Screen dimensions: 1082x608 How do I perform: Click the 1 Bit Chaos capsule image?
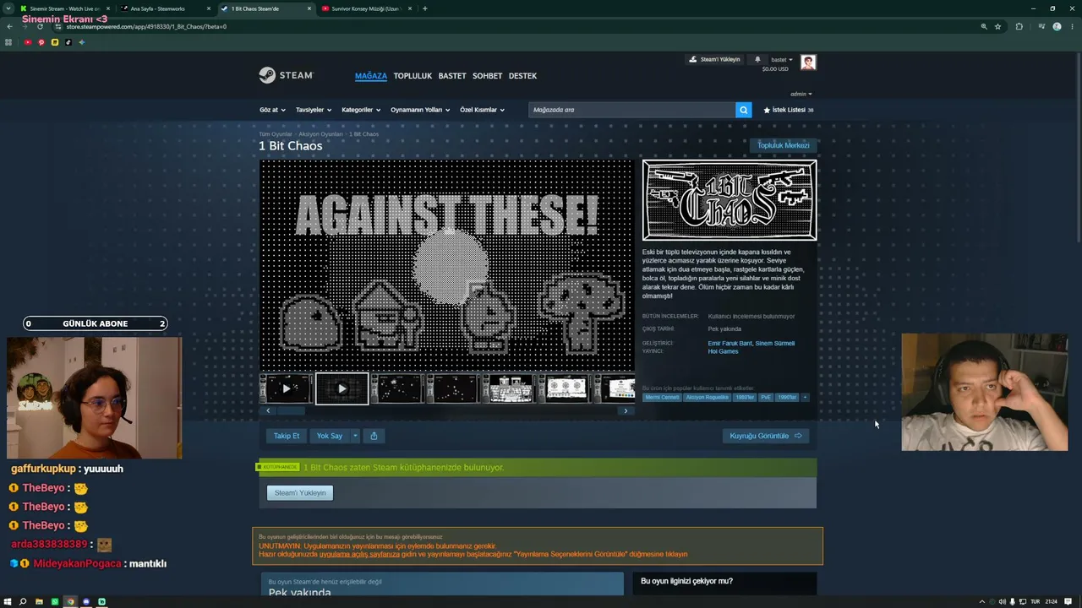point(730,200)
